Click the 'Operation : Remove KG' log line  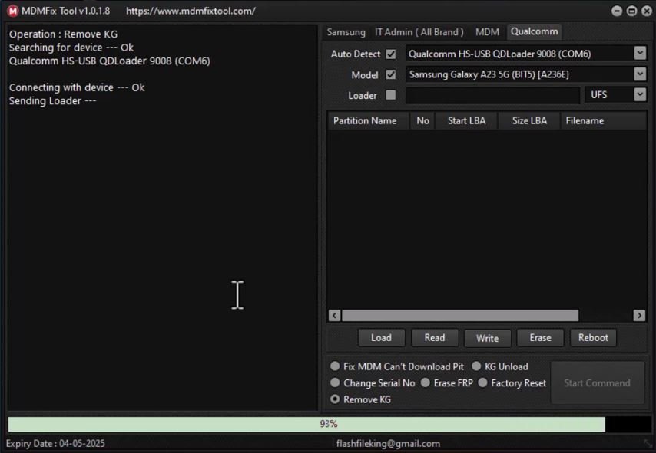pos(63,34)
